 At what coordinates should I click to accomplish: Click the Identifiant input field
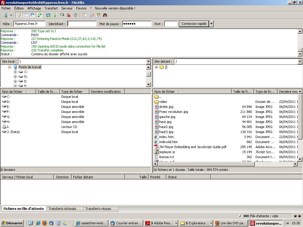[x=82, y=24]
